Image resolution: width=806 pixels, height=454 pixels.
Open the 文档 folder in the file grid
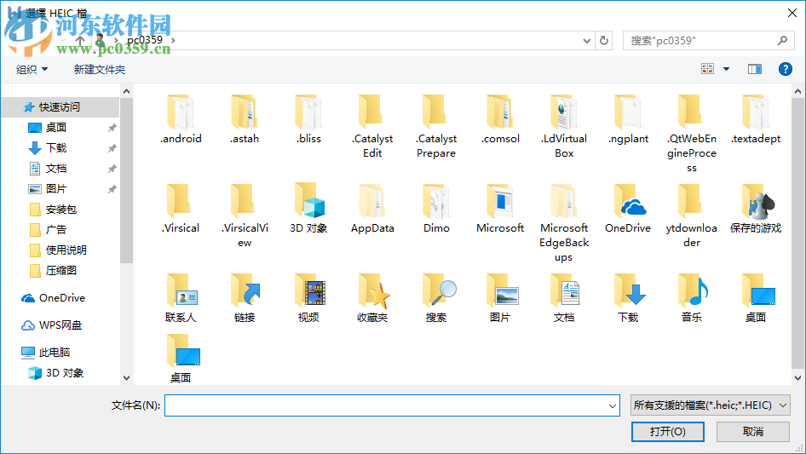point(564,298)
